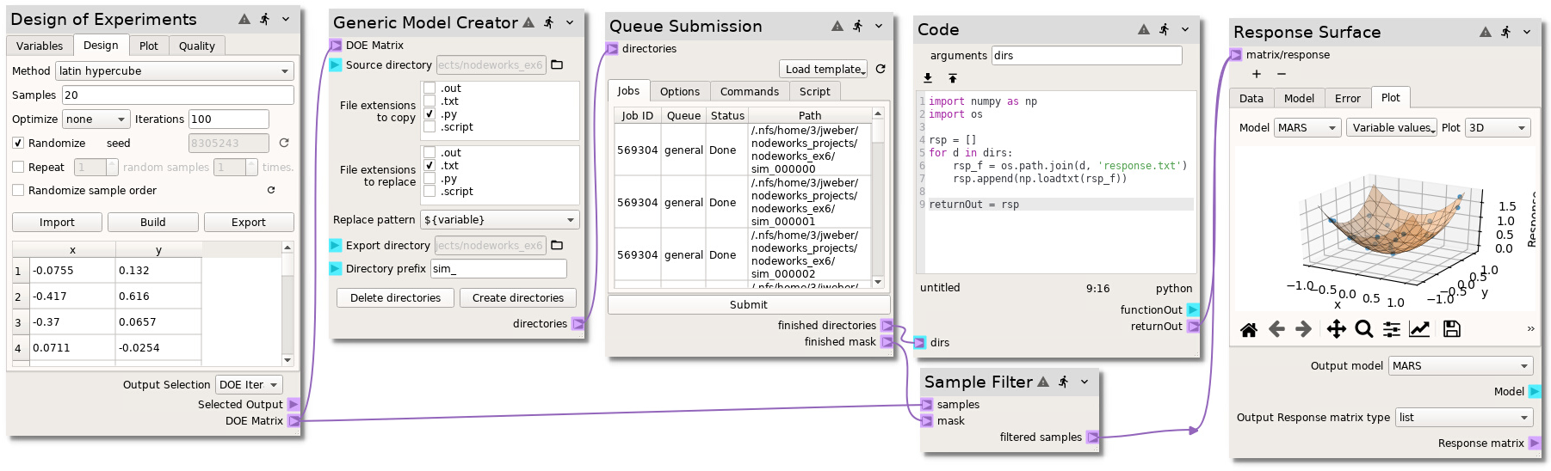The height and width of the screenshot is (471, 1551).
Task: Activate the Zoom magnifier plot tool
Action: point(1363,329)
